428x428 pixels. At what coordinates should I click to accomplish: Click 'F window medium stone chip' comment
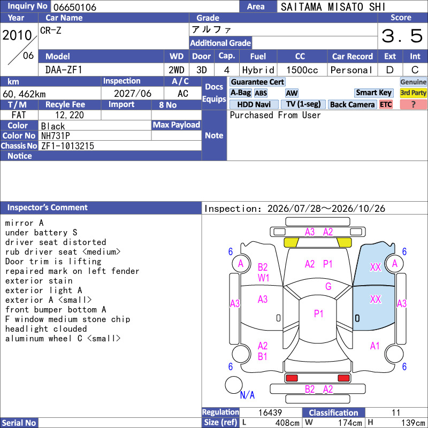68,319
